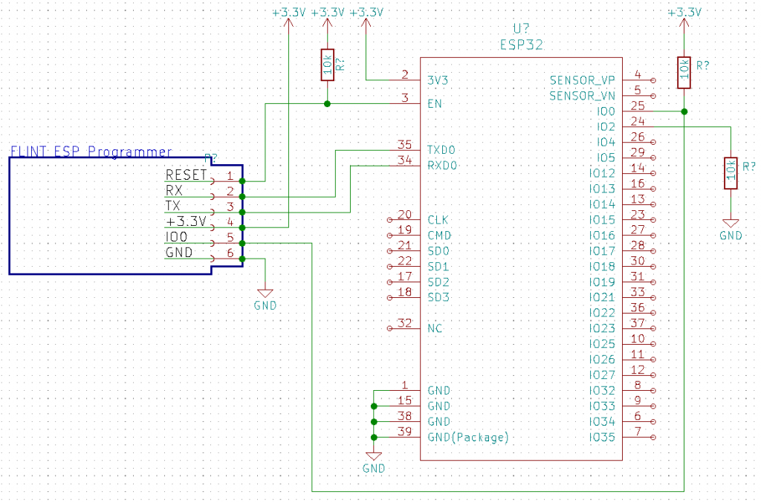
Task: Select the IO16 pin label
Action: [x=602, y=236]
